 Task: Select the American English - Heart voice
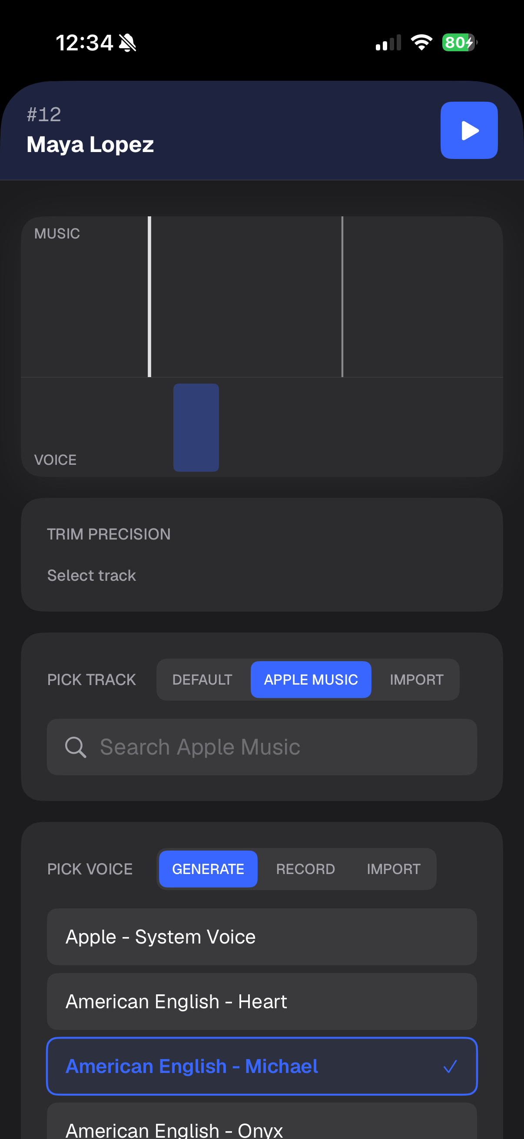pos(262,1001)
